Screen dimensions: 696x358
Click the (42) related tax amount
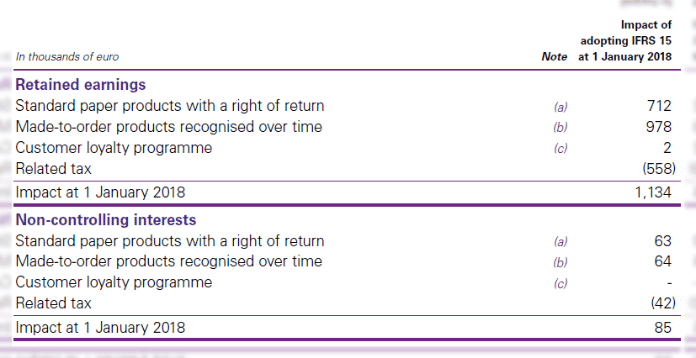[x=661, y=303]
